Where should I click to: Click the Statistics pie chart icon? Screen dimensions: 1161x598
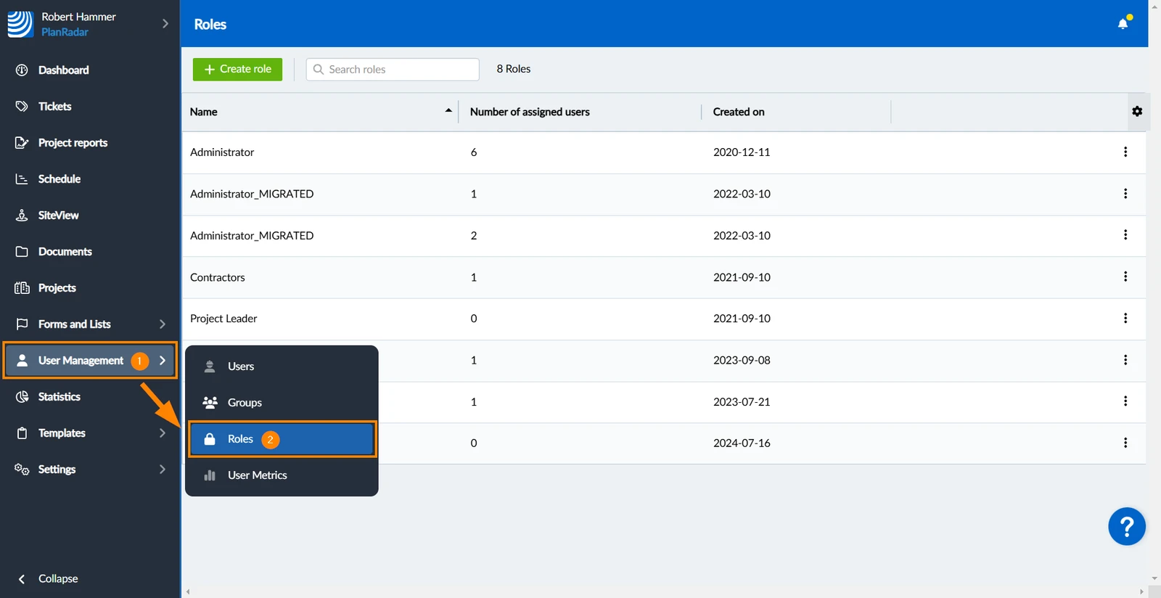coord(22,396)
